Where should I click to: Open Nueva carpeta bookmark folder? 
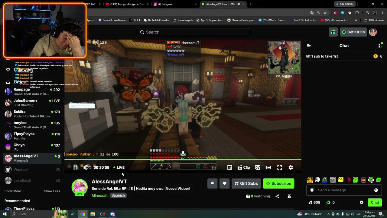click(x=183, y=20)
